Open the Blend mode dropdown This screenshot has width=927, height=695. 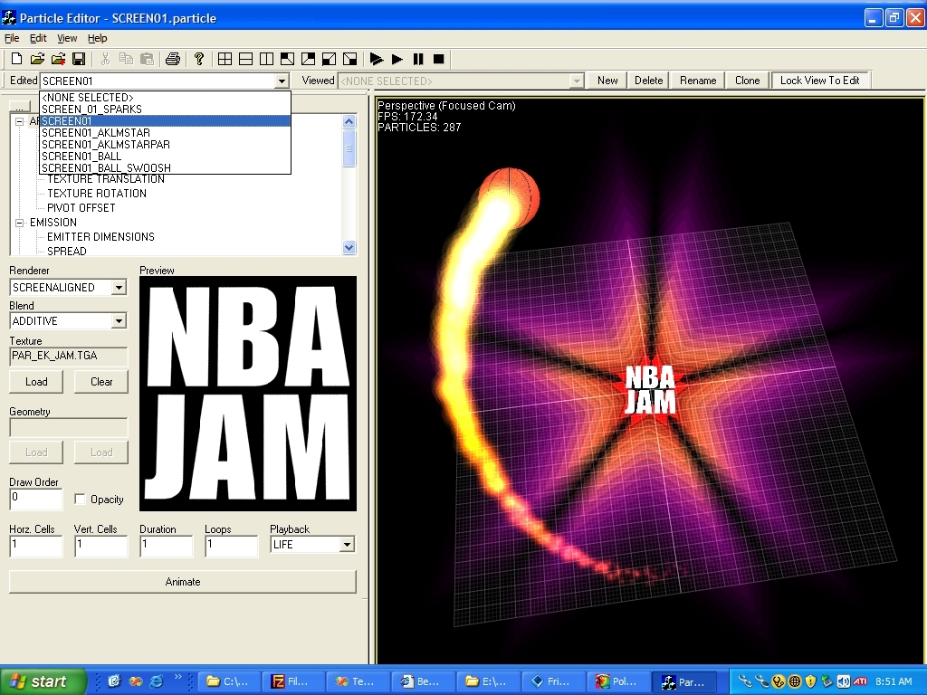(119, 321)
